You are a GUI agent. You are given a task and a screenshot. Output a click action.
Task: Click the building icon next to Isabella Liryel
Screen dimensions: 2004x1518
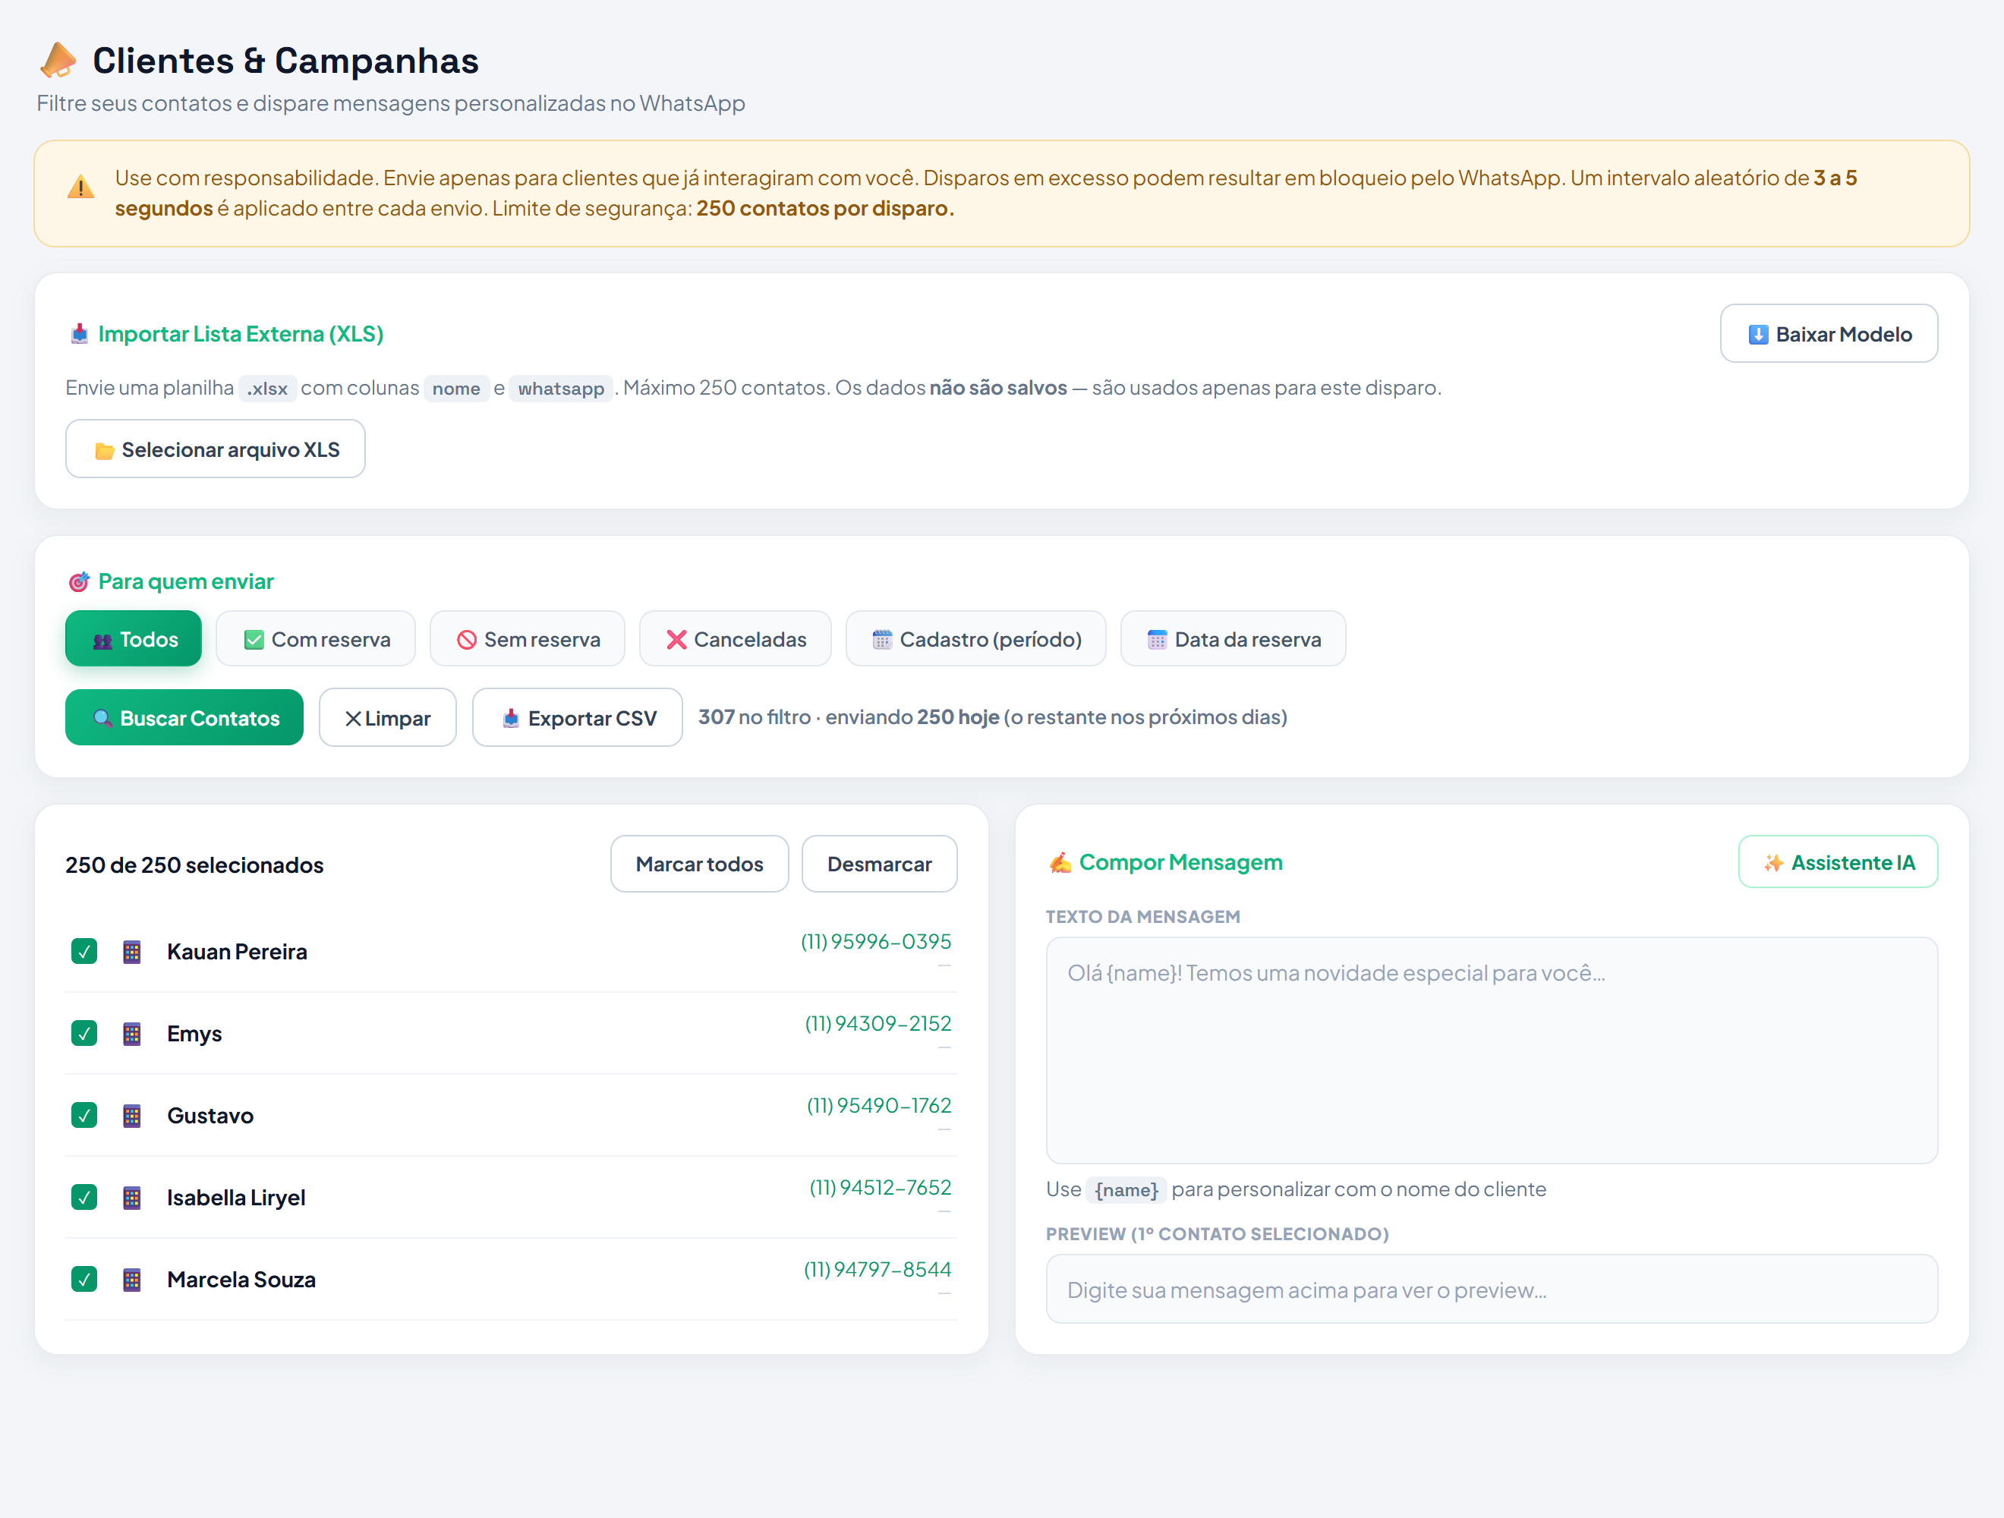point(132,1198)
